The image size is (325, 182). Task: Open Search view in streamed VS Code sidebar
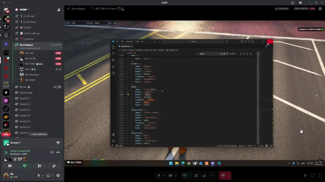point(113,54)
